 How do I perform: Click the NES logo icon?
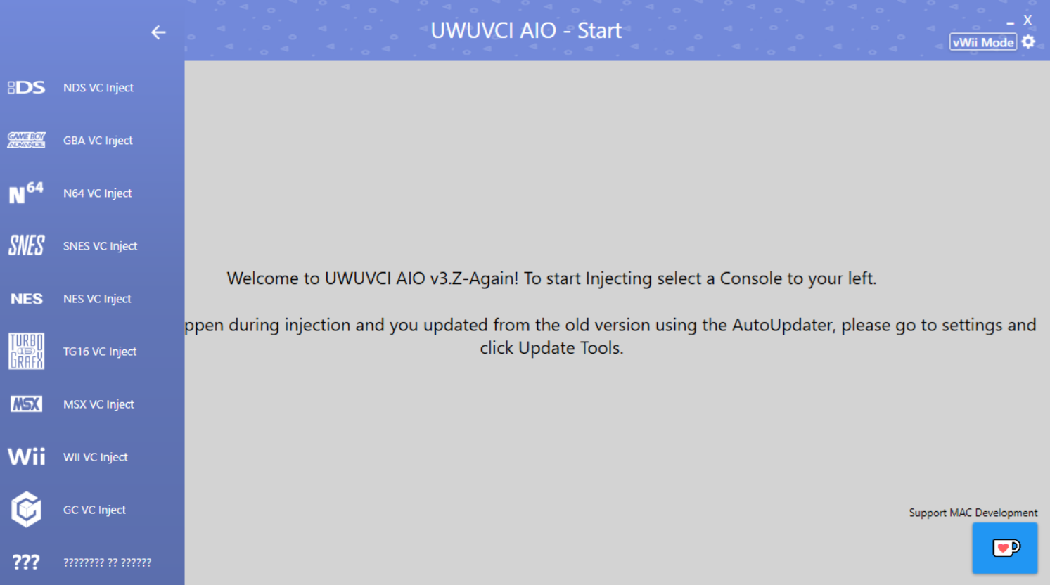[x=26, y=299]
